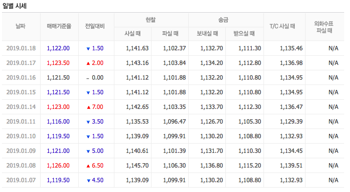Click the rate 1,116.00
Screen dimensions: 350x192
click(x=58, y=122)
